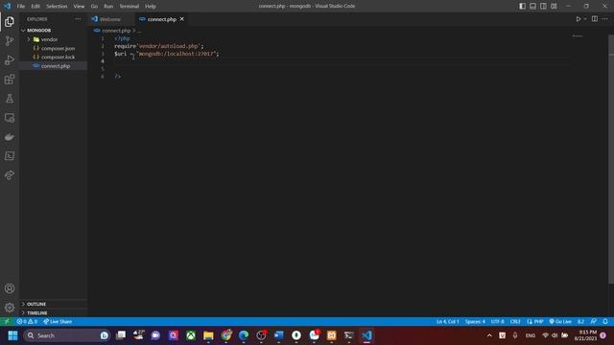Open the Go menu
Viewport: 614px width, 345px height.
94,7
